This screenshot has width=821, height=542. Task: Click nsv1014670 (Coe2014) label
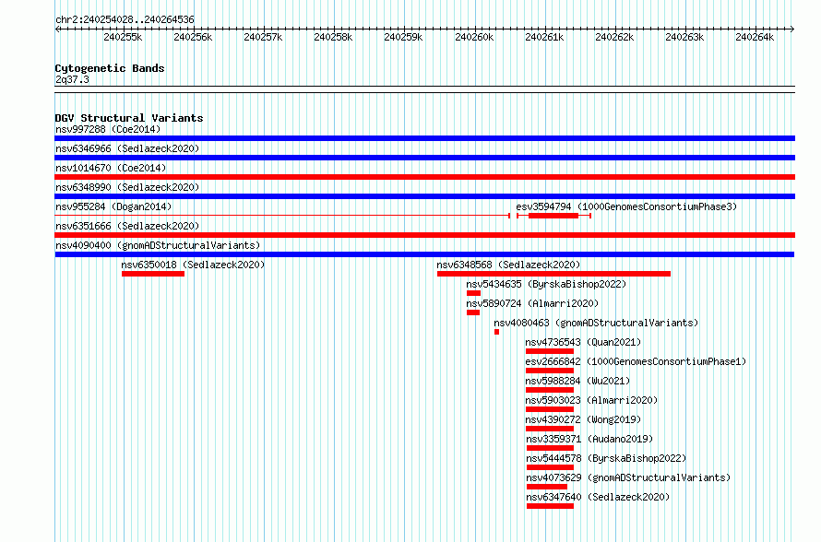coord(111,168)
